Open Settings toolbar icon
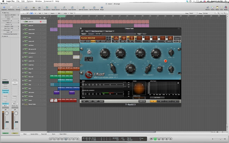This screenshot has height=143, width=229. coord(18,7)
